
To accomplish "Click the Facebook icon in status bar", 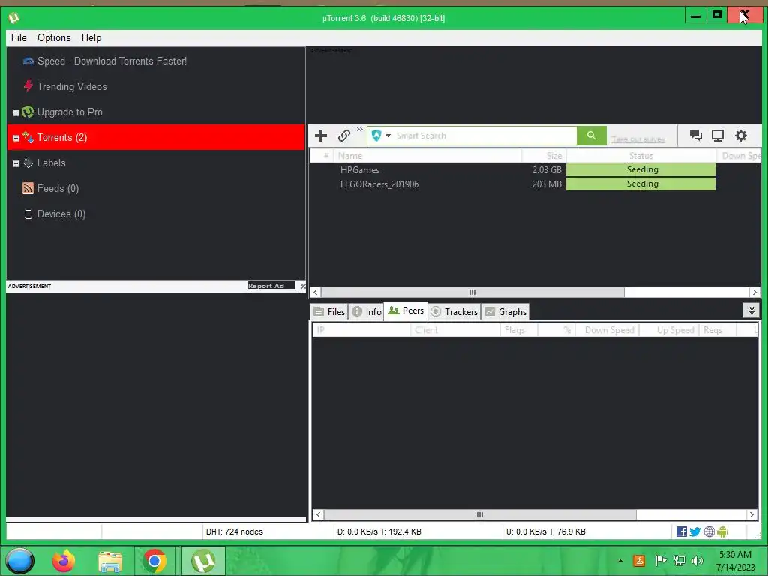I will (x=681, y=532).
